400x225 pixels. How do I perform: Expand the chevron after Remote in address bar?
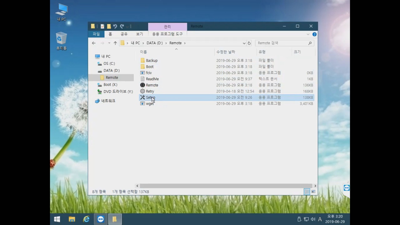[185, 43]
